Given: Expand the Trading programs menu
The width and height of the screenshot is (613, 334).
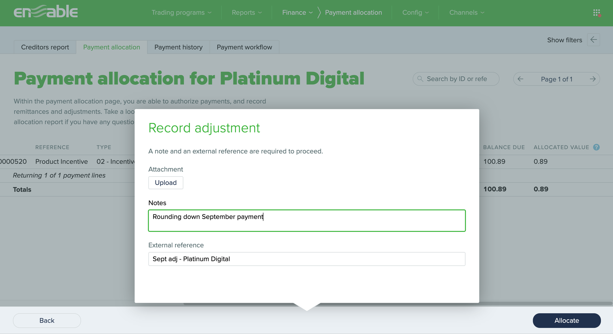Looking at the screenshot, I should click(181, 12).
